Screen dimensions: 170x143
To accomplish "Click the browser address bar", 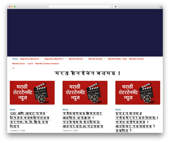I will point(81,6).
